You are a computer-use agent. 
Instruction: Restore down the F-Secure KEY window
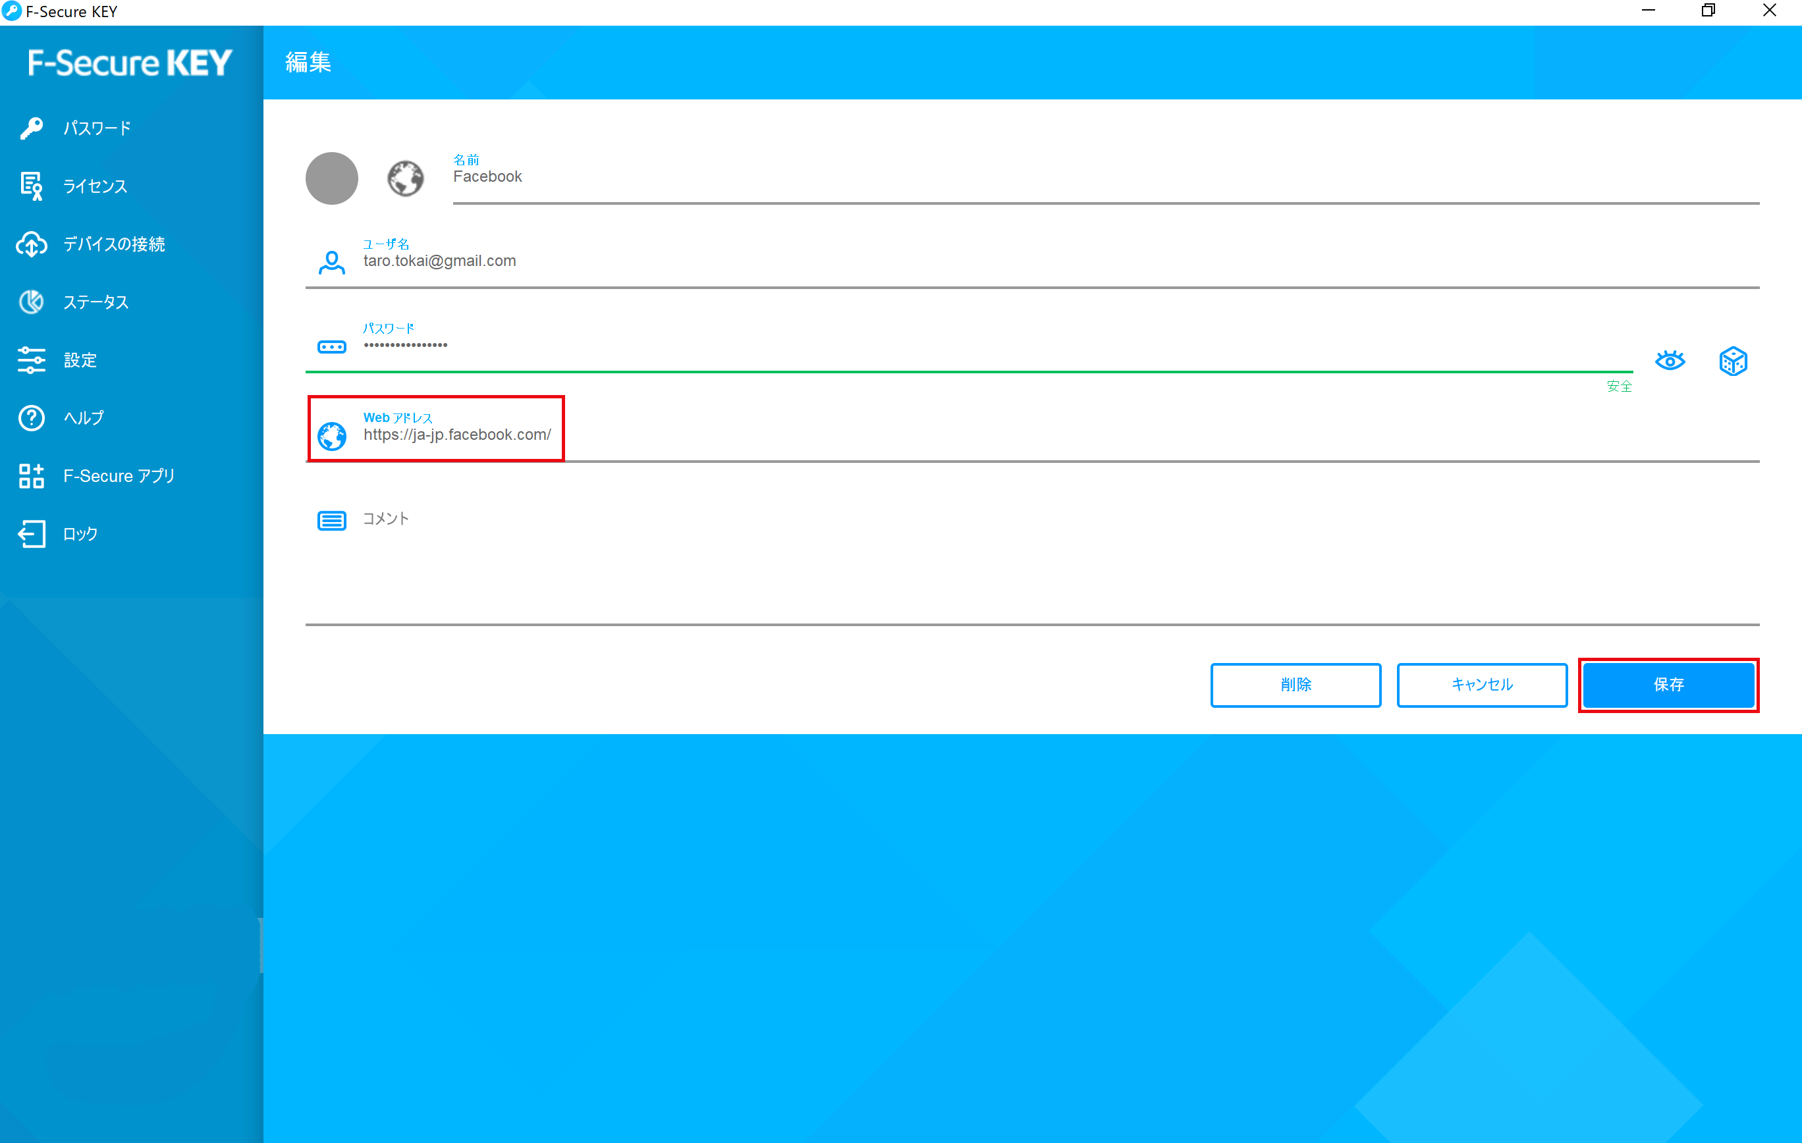(x=1708, y=11)
